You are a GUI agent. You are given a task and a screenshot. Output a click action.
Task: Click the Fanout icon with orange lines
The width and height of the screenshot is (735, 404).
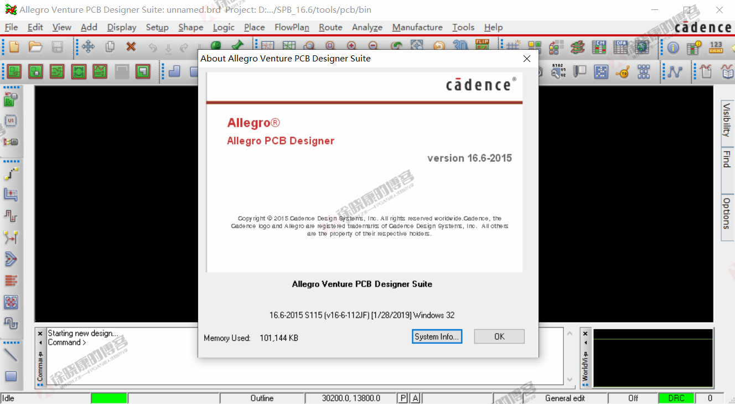pyautogui.click(x=11, y=280)
